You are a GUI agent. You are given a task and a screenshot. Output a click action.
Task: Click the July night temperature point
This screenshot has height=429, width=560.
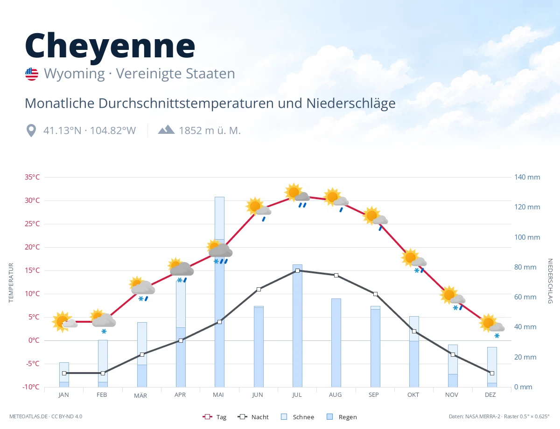pyautogui.click(x=297, y=270)
